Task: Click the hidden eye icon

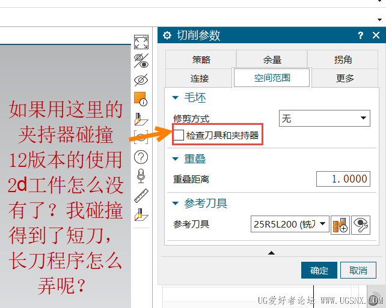Action: pos(141,80)
